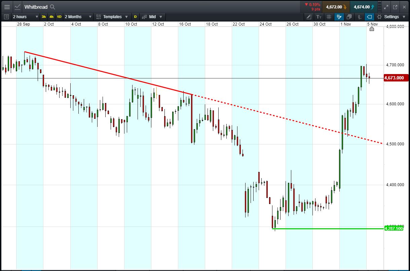Click the stacked windows compare icon
The height and width of the screenshot is (271, 410).
pos(349,17)
